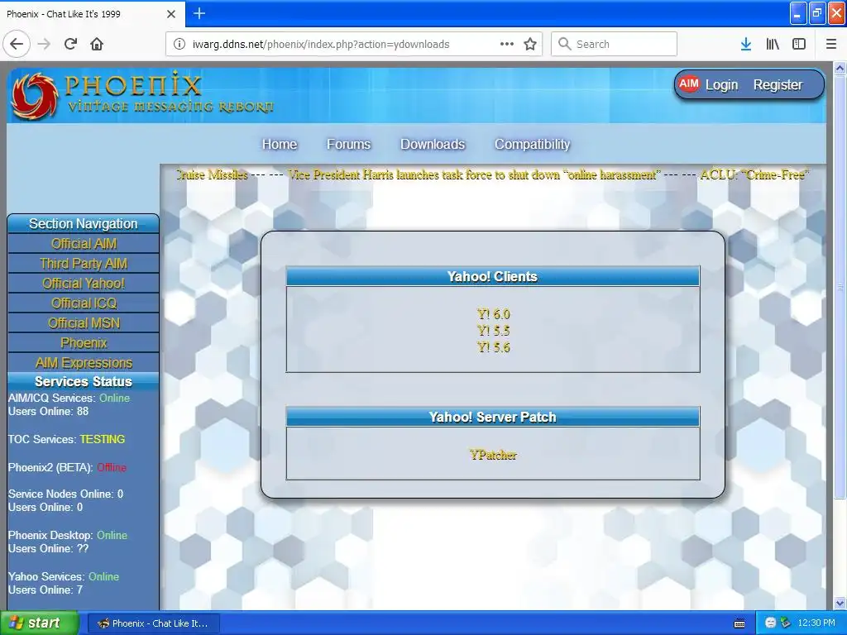This screenshot has height=635, width=847.
Task: Click the Section Navigation header
Action: [84, 223]
